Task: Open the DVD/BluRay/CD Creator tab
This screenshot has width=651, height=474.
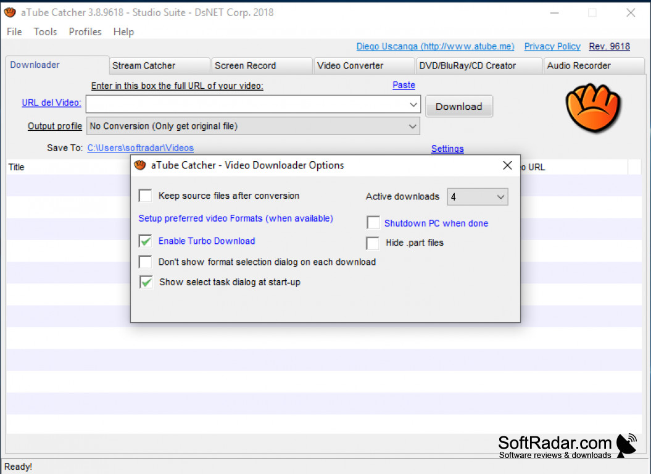Action: pos(479,65)
